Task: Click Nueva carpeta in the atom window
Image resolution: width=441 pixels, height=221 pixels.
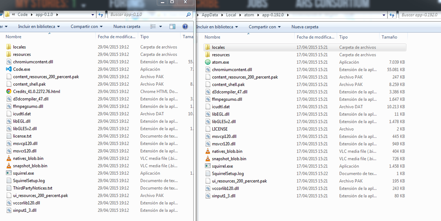Action: (x=305, y=27)
